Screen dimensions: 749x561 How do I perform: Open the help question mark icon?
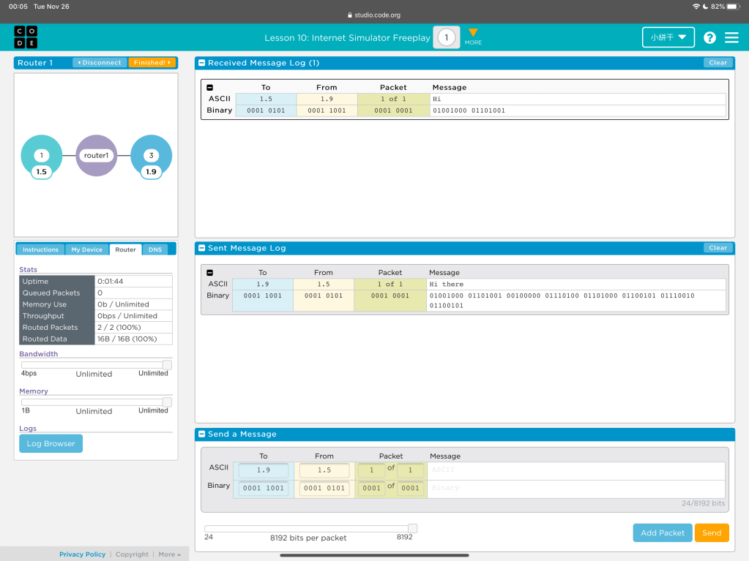click(709, 37)
